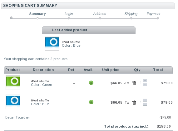
Task: Open iPod shuffle link in Last added product
Action: (x=71, y=42)
